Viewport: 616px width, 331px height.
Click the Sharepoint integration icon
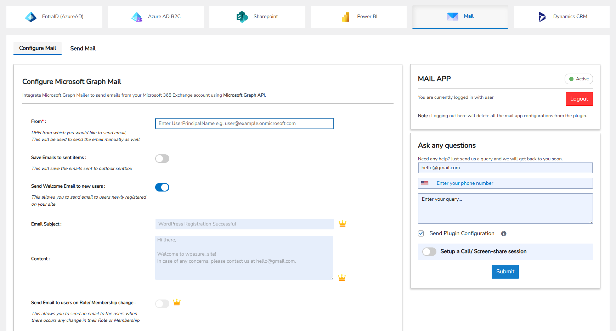(241, 16)
